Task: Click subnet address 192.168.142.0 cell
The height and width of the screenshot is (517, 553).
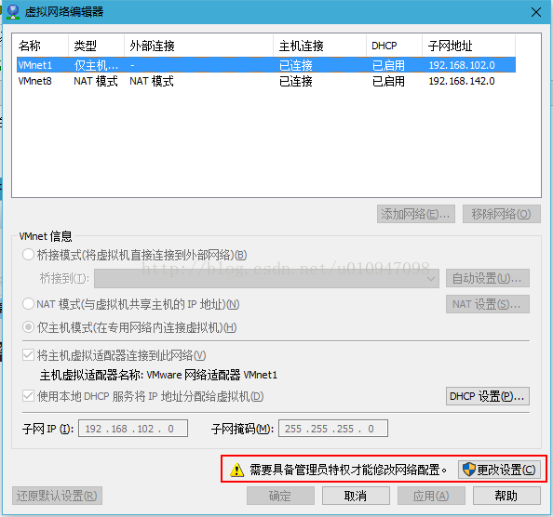Action: 462,81
